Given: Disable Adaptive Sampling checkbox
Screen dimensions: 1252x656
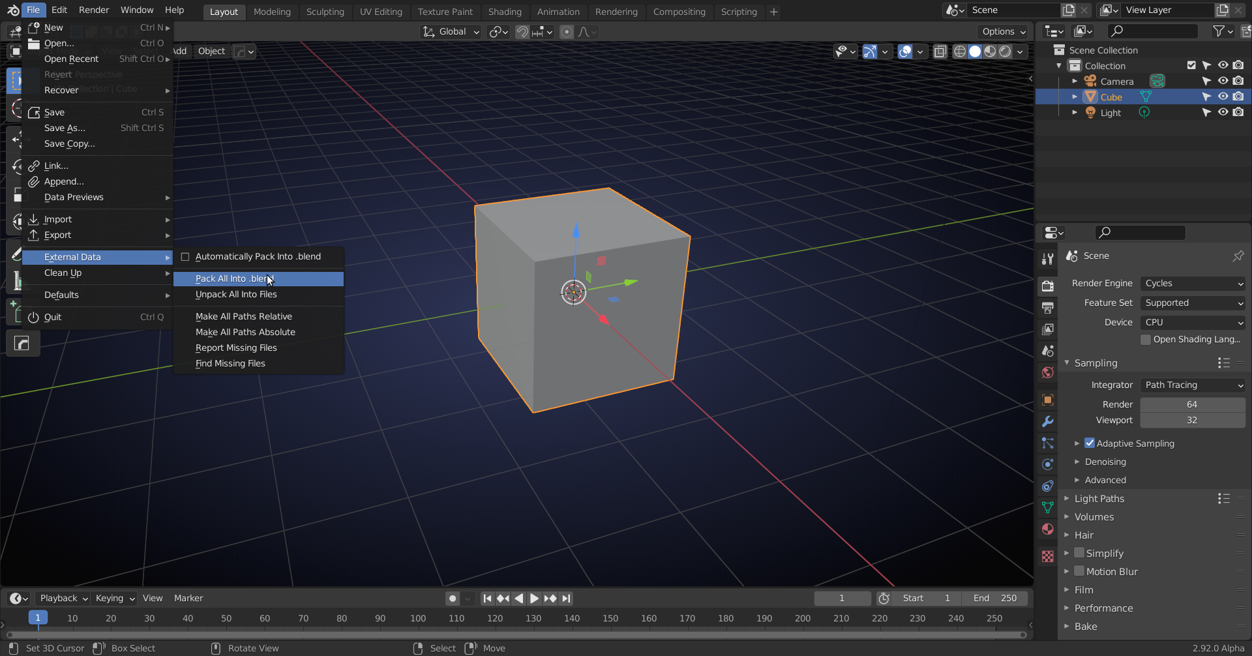Looking at the screenshot, I should pos(1090,443).
